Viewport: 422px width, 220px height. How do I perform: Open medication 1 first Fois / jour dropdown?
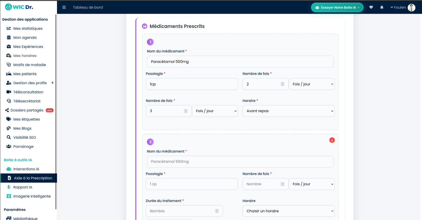click(x=312, y=84)
